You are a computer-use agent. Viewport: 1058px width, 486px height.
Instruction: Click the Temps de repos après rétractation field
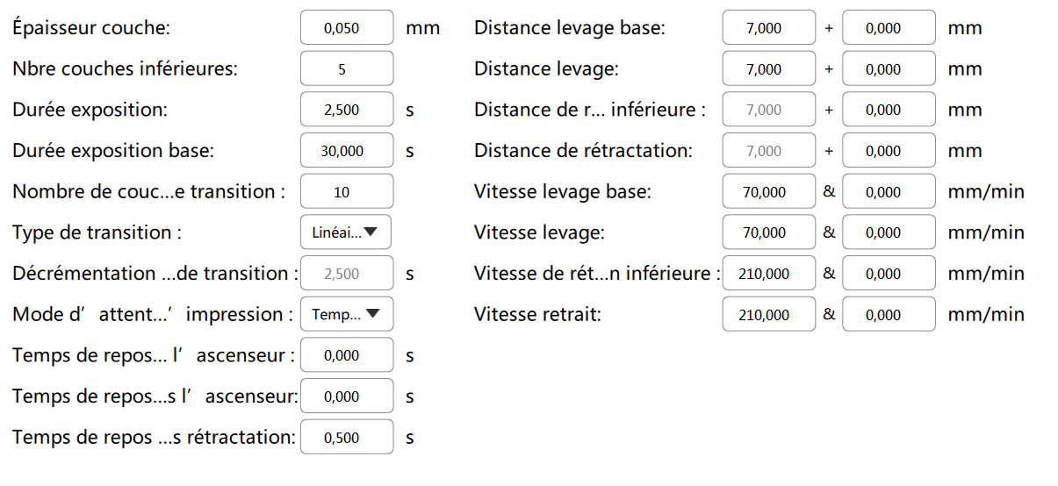(x=346, y=437)
